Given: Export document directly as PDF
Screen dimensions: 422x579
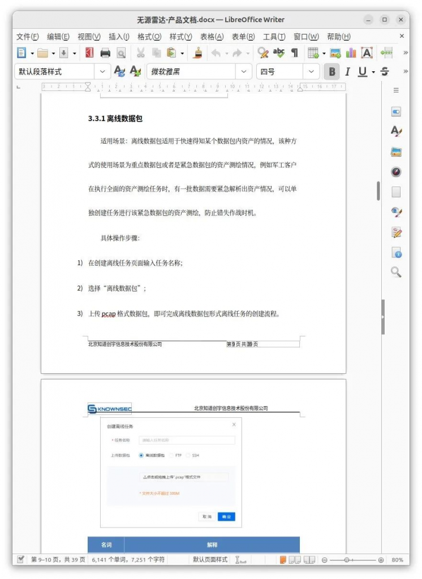Looking at the screenshot, I should (x=89, y=53).
